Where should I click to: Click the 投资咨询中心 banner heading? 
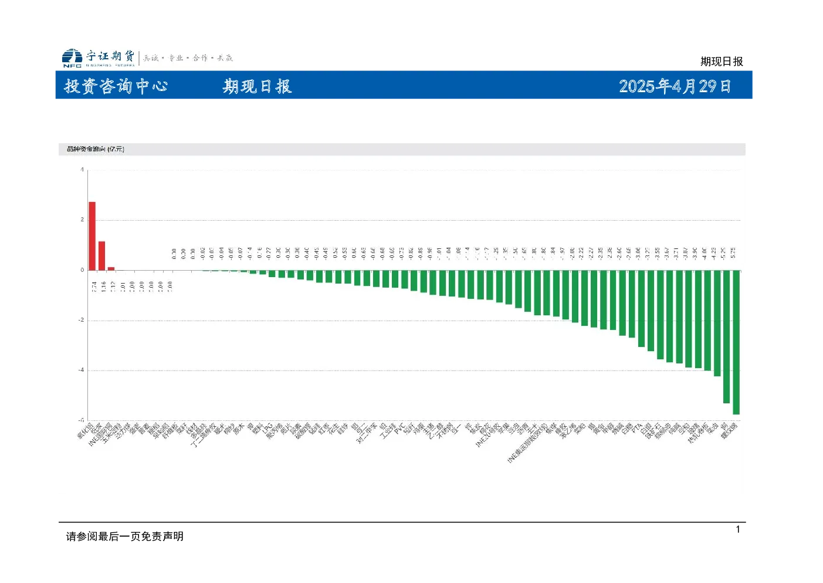(116, 86)
